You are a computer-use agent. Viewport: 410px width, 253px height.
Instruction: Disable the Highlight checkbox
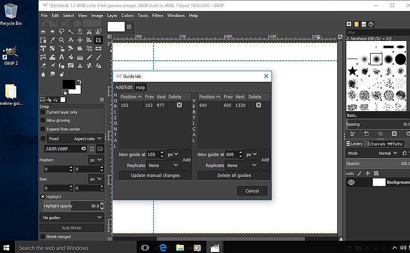click(x=43, y=197)
